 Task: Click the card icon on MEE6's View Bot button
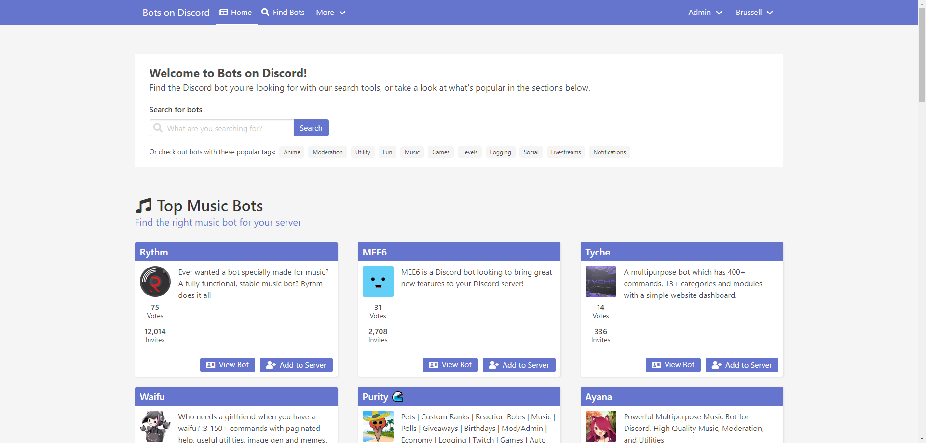click(x=434, y=365)
